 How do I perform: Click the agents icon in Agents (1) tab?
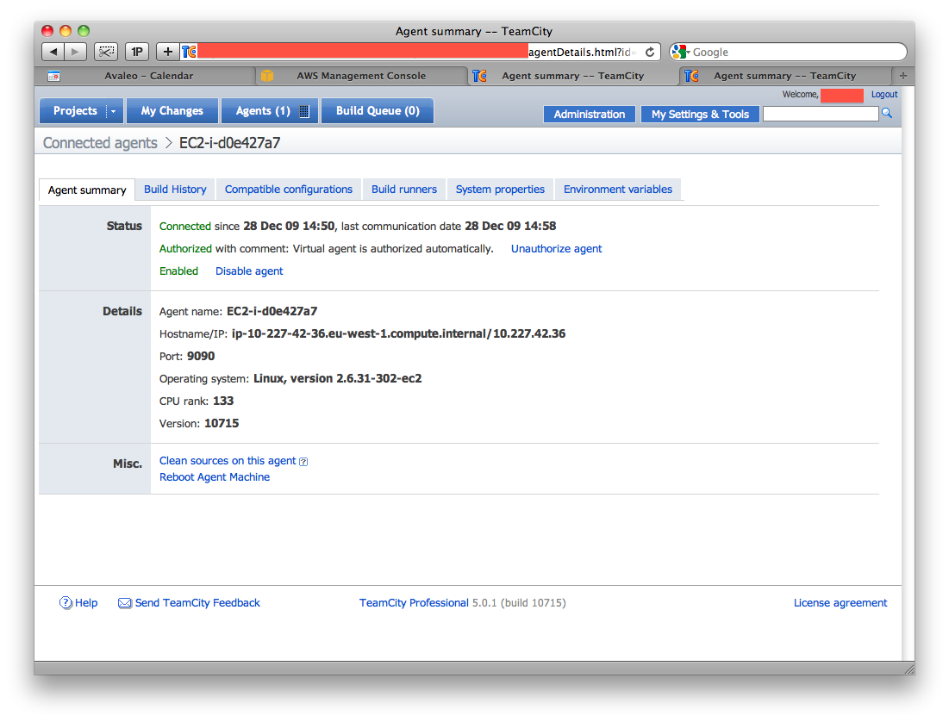(303, 111)
